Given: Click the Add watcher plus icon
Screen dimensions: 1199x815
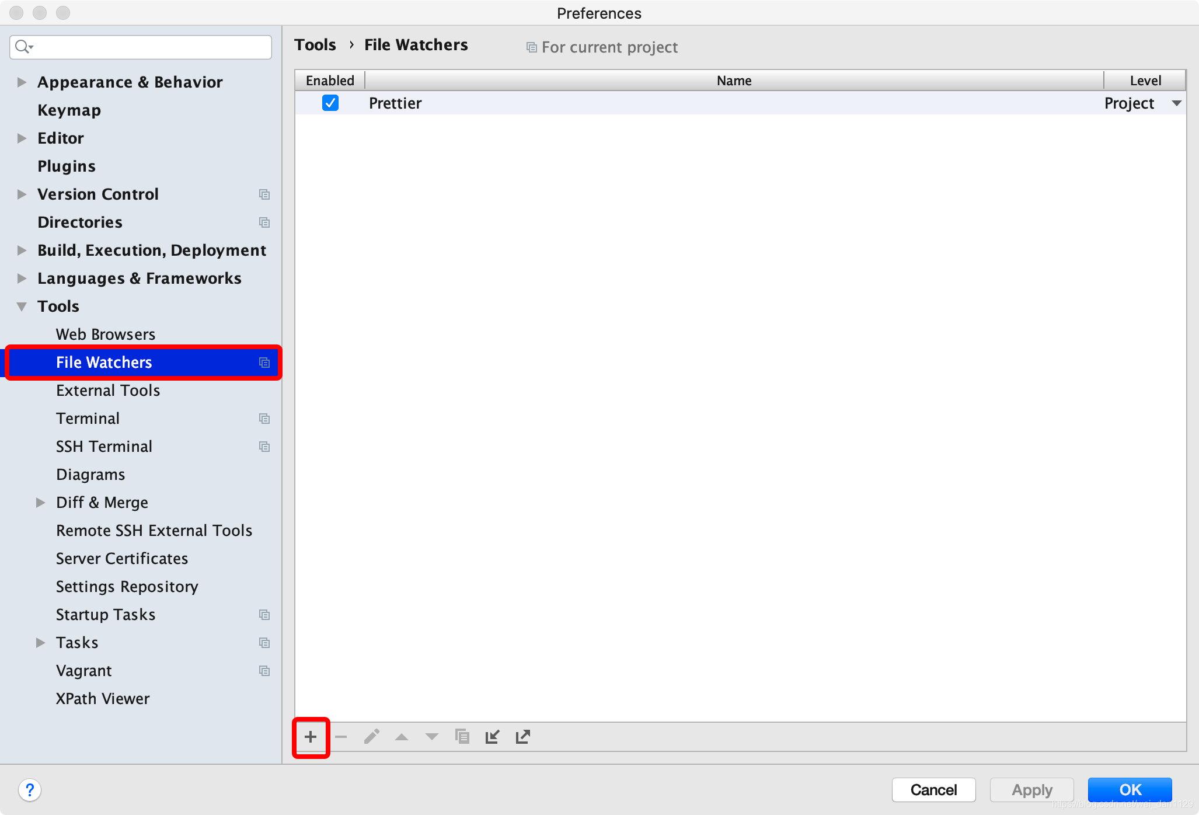Looking at the screenshot, I should pos(311,737).
